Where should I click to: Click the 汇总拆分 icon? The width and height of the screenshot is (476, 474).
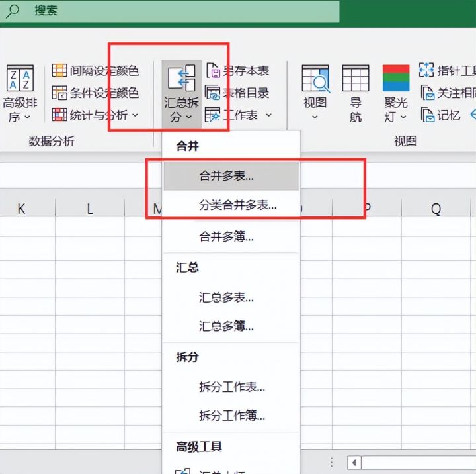(x=182, y=77)
